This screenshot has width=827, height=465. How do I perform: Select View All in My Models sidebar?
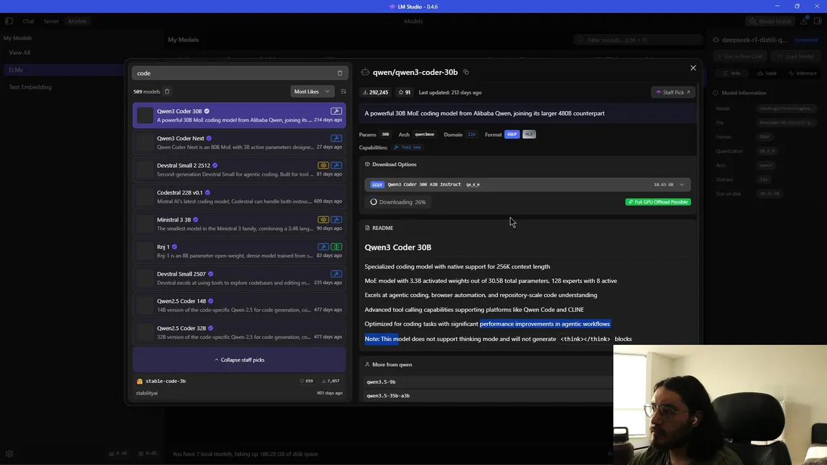tap(19, 52)
